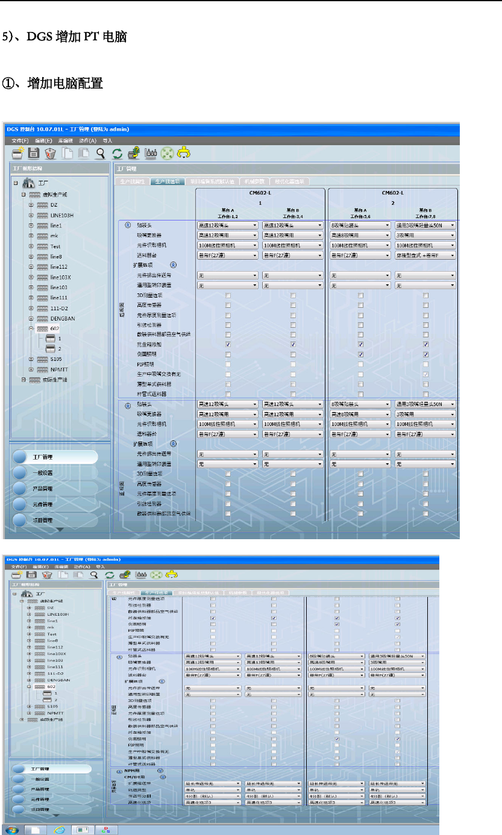Click the Delete trash icon in upper window
The image size is (502, 835).
(51, 153)
